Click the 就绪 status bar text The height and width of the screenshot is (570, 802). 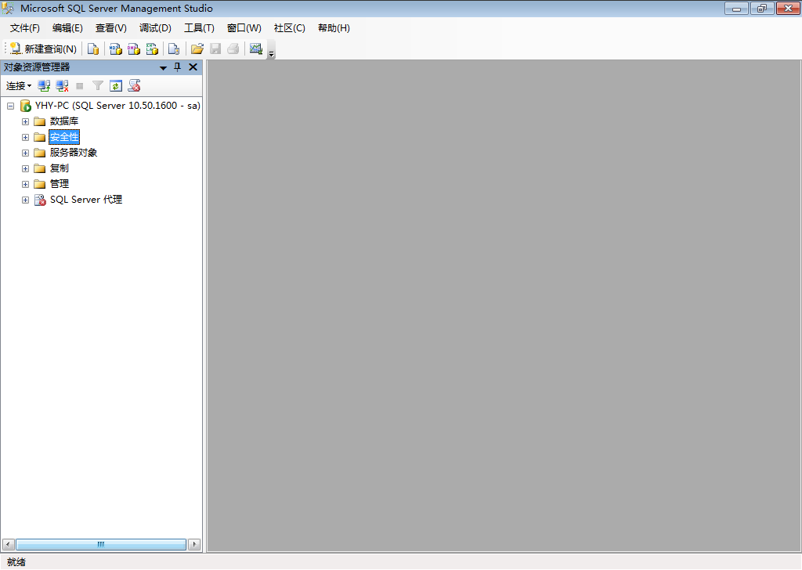point(16,562)
